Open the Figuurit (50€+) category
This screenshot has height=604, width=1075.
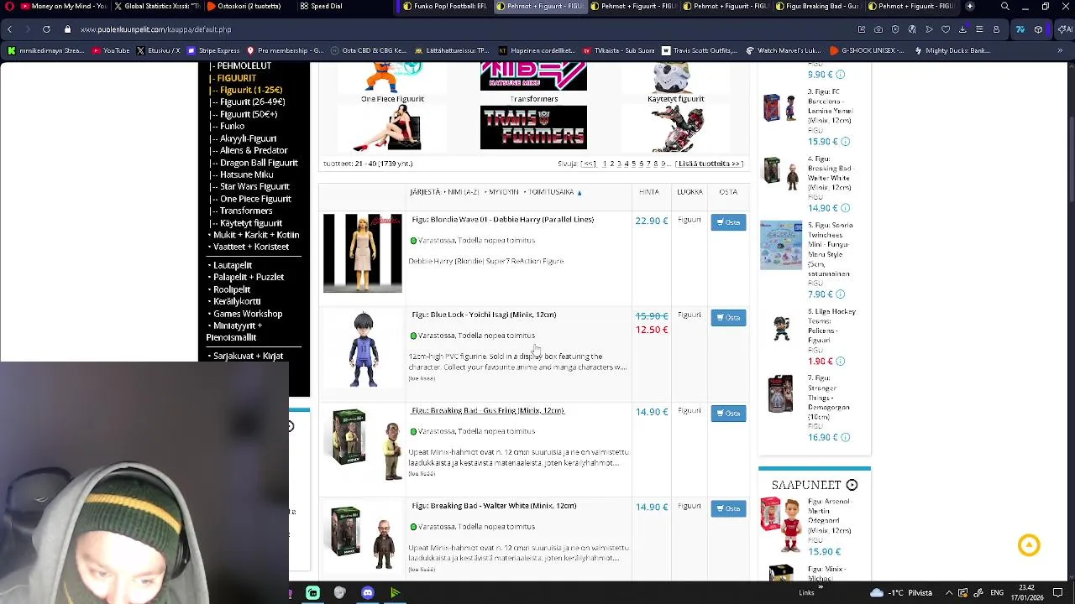pos(248,114)
